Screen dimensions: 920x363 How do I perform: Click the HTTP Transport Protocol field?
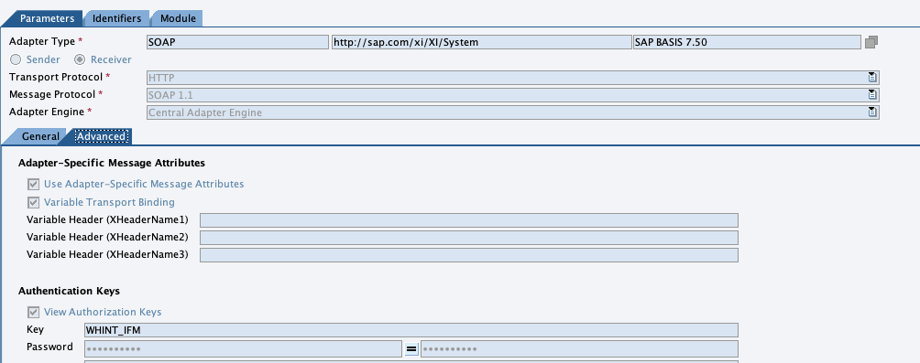coord(512,78)
